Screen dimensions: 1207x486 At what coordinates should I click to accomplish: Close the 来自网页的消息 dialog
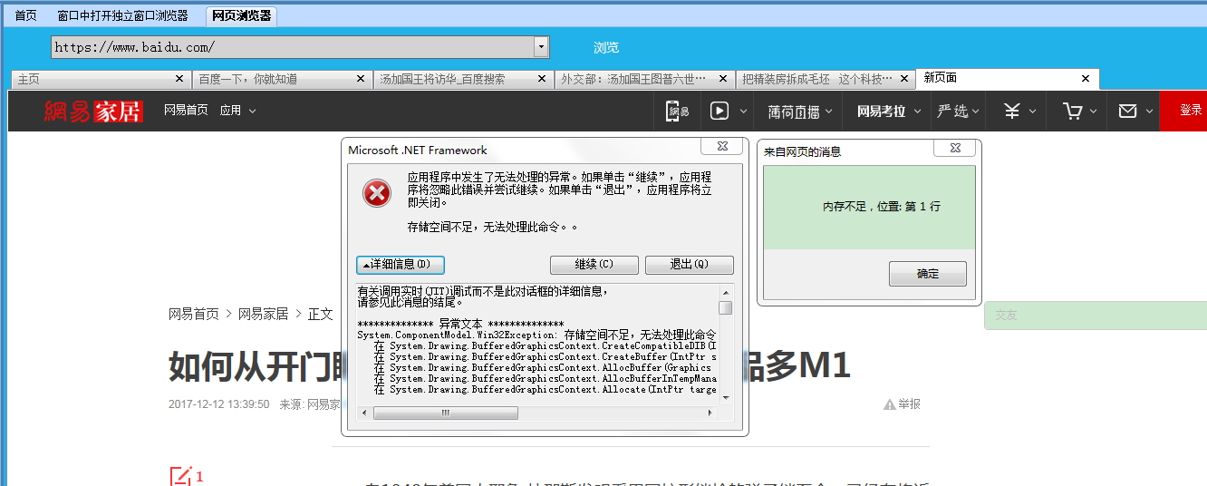956,147
